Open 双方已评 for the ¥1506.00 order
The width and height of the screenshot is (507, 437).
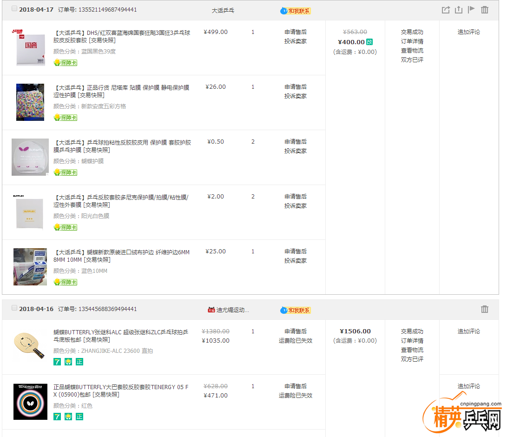click(412, 359)
